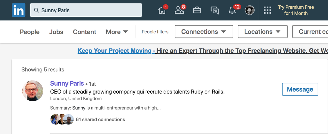The width and height of the screenshot is (328, 134).
Task: Click the Message button
Action: (x=300, y=89)
